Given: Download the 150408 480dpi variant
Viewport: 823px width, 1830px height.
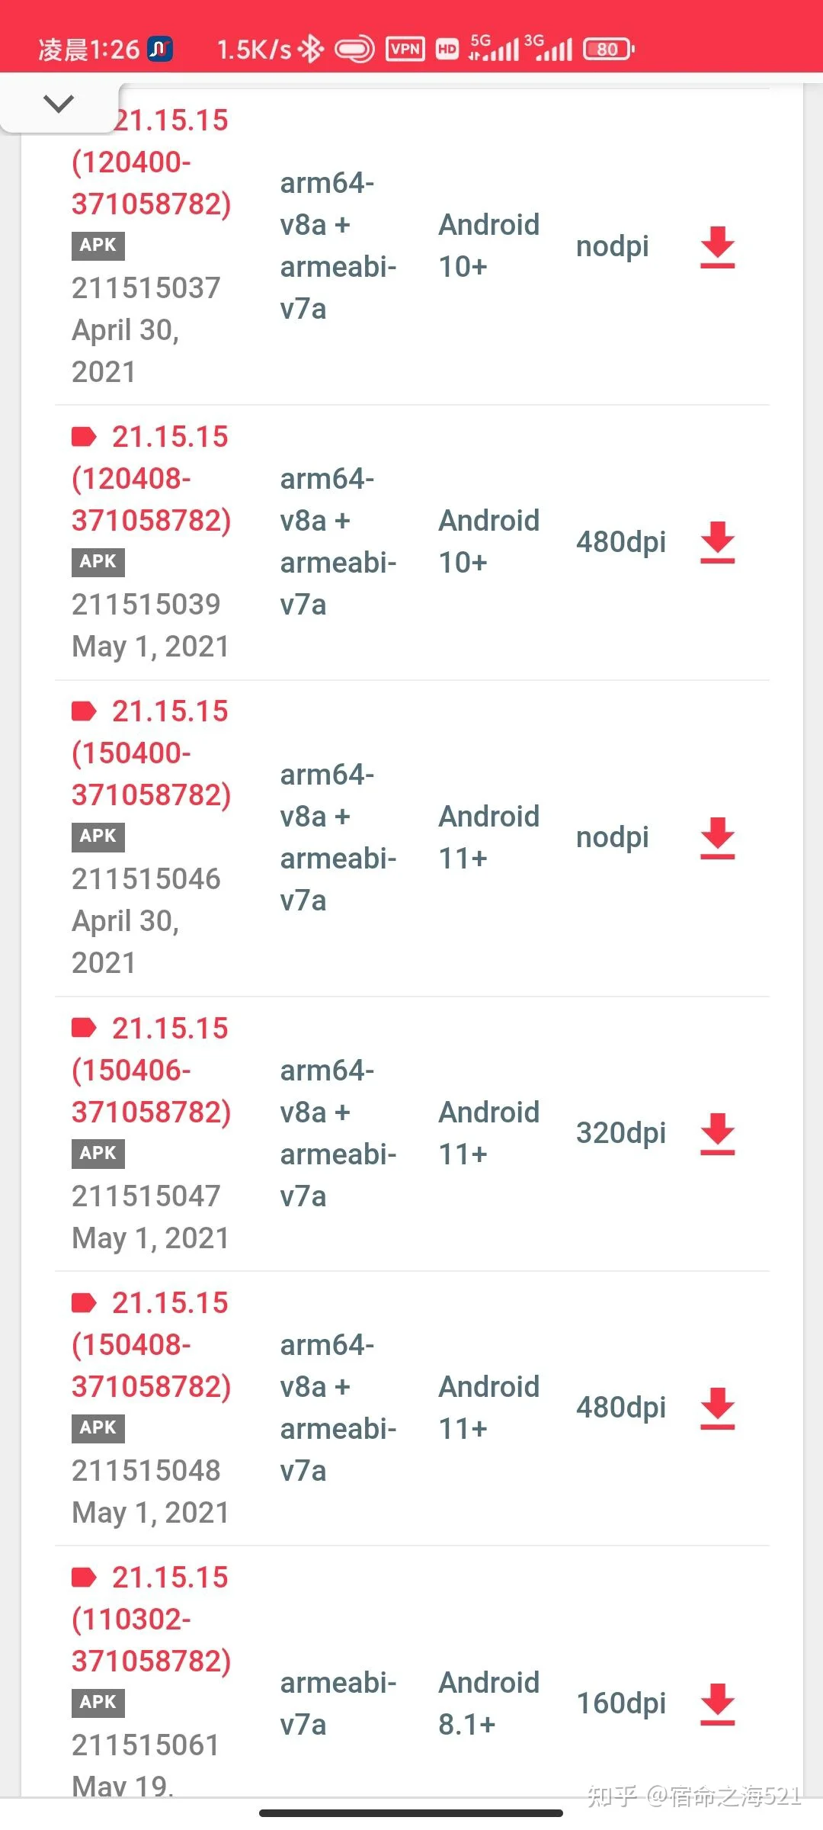Looking at the screenshot, I should pos(717,1408).
